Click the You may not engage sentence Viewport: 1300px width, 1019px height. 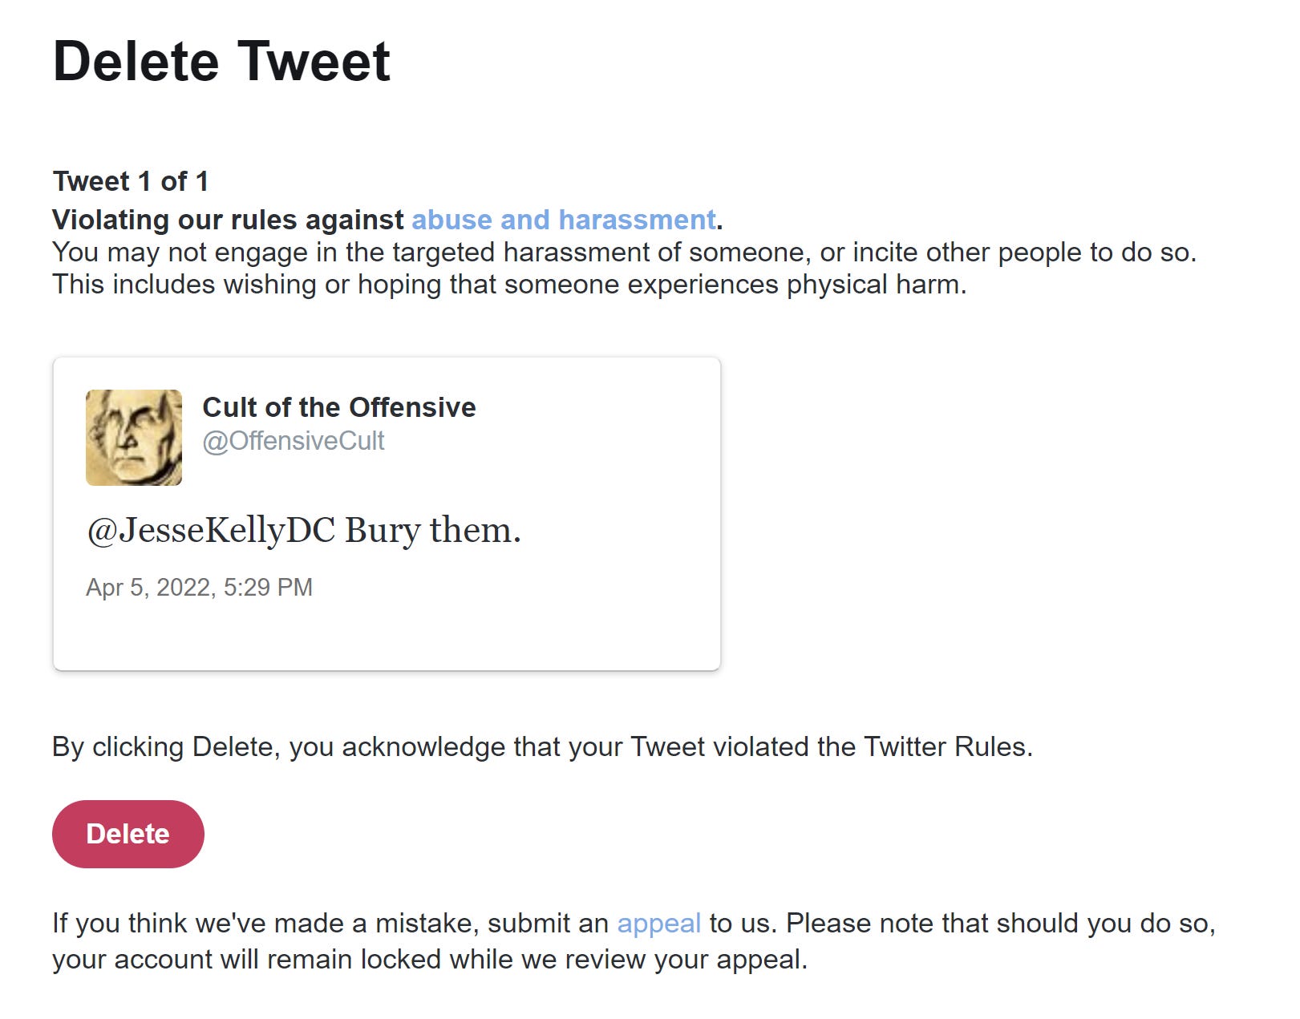625,253
